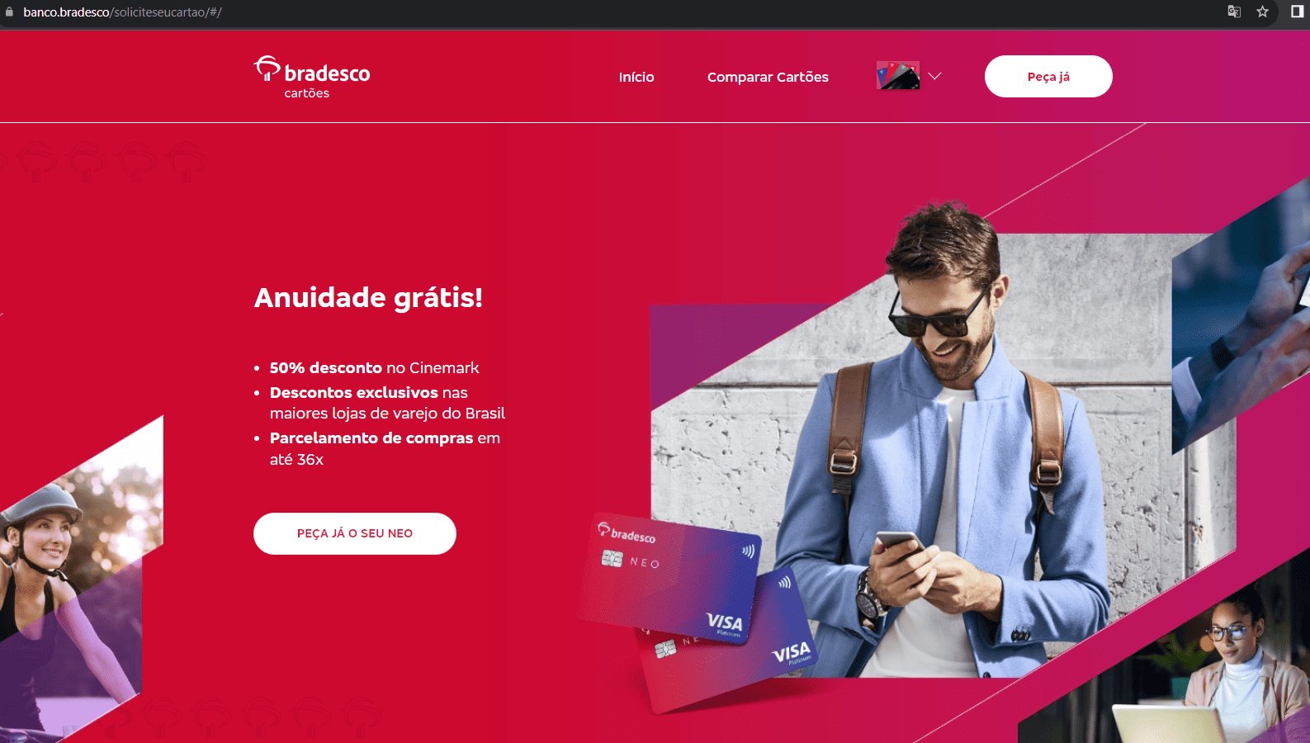1310x743 pixels.
Task: Click the card selector thumbnail in the navbar
Action: point(898,76)
